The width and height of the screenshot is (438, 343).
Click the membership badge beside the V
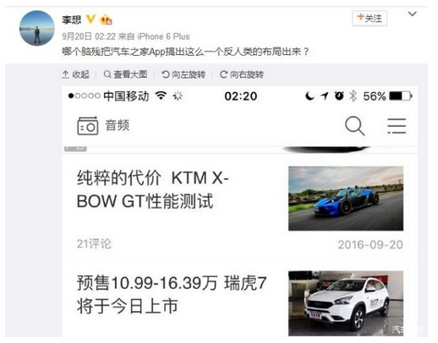click(107, 19)
